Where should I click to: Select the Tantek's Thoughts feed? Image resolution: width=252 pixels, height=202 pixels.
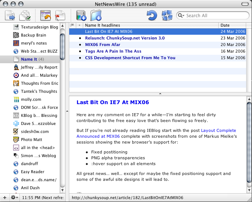pyautogui.click(x=30, y=91)
